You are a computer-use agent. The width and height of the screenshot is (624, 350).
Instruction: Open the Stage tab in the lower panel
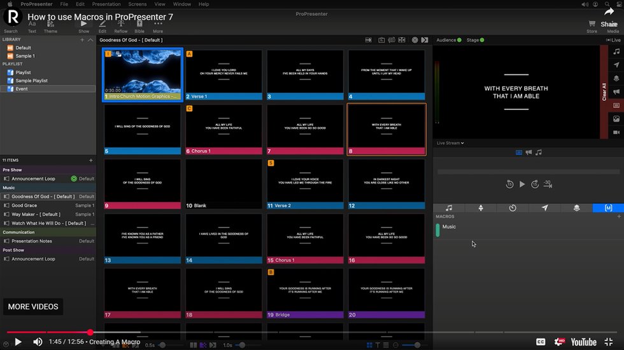point(481,208)
